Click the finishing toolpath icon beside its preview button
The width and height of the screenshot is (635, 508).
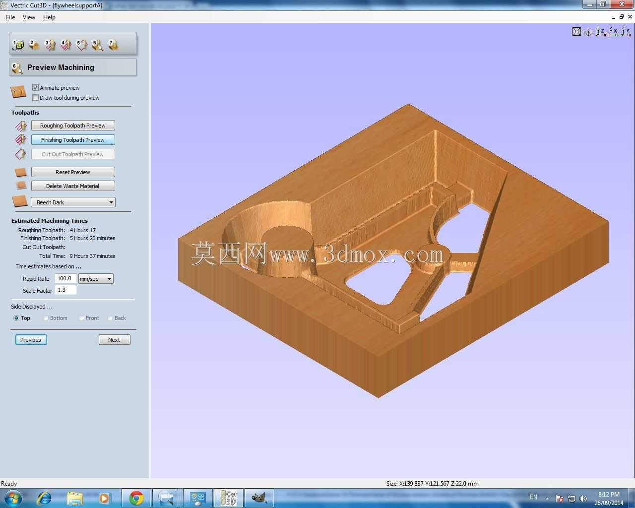[x=21, y=140]
